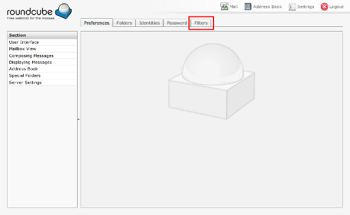Click the Logout text link
The image size is (350, 215).
click(x=337, y=6)
